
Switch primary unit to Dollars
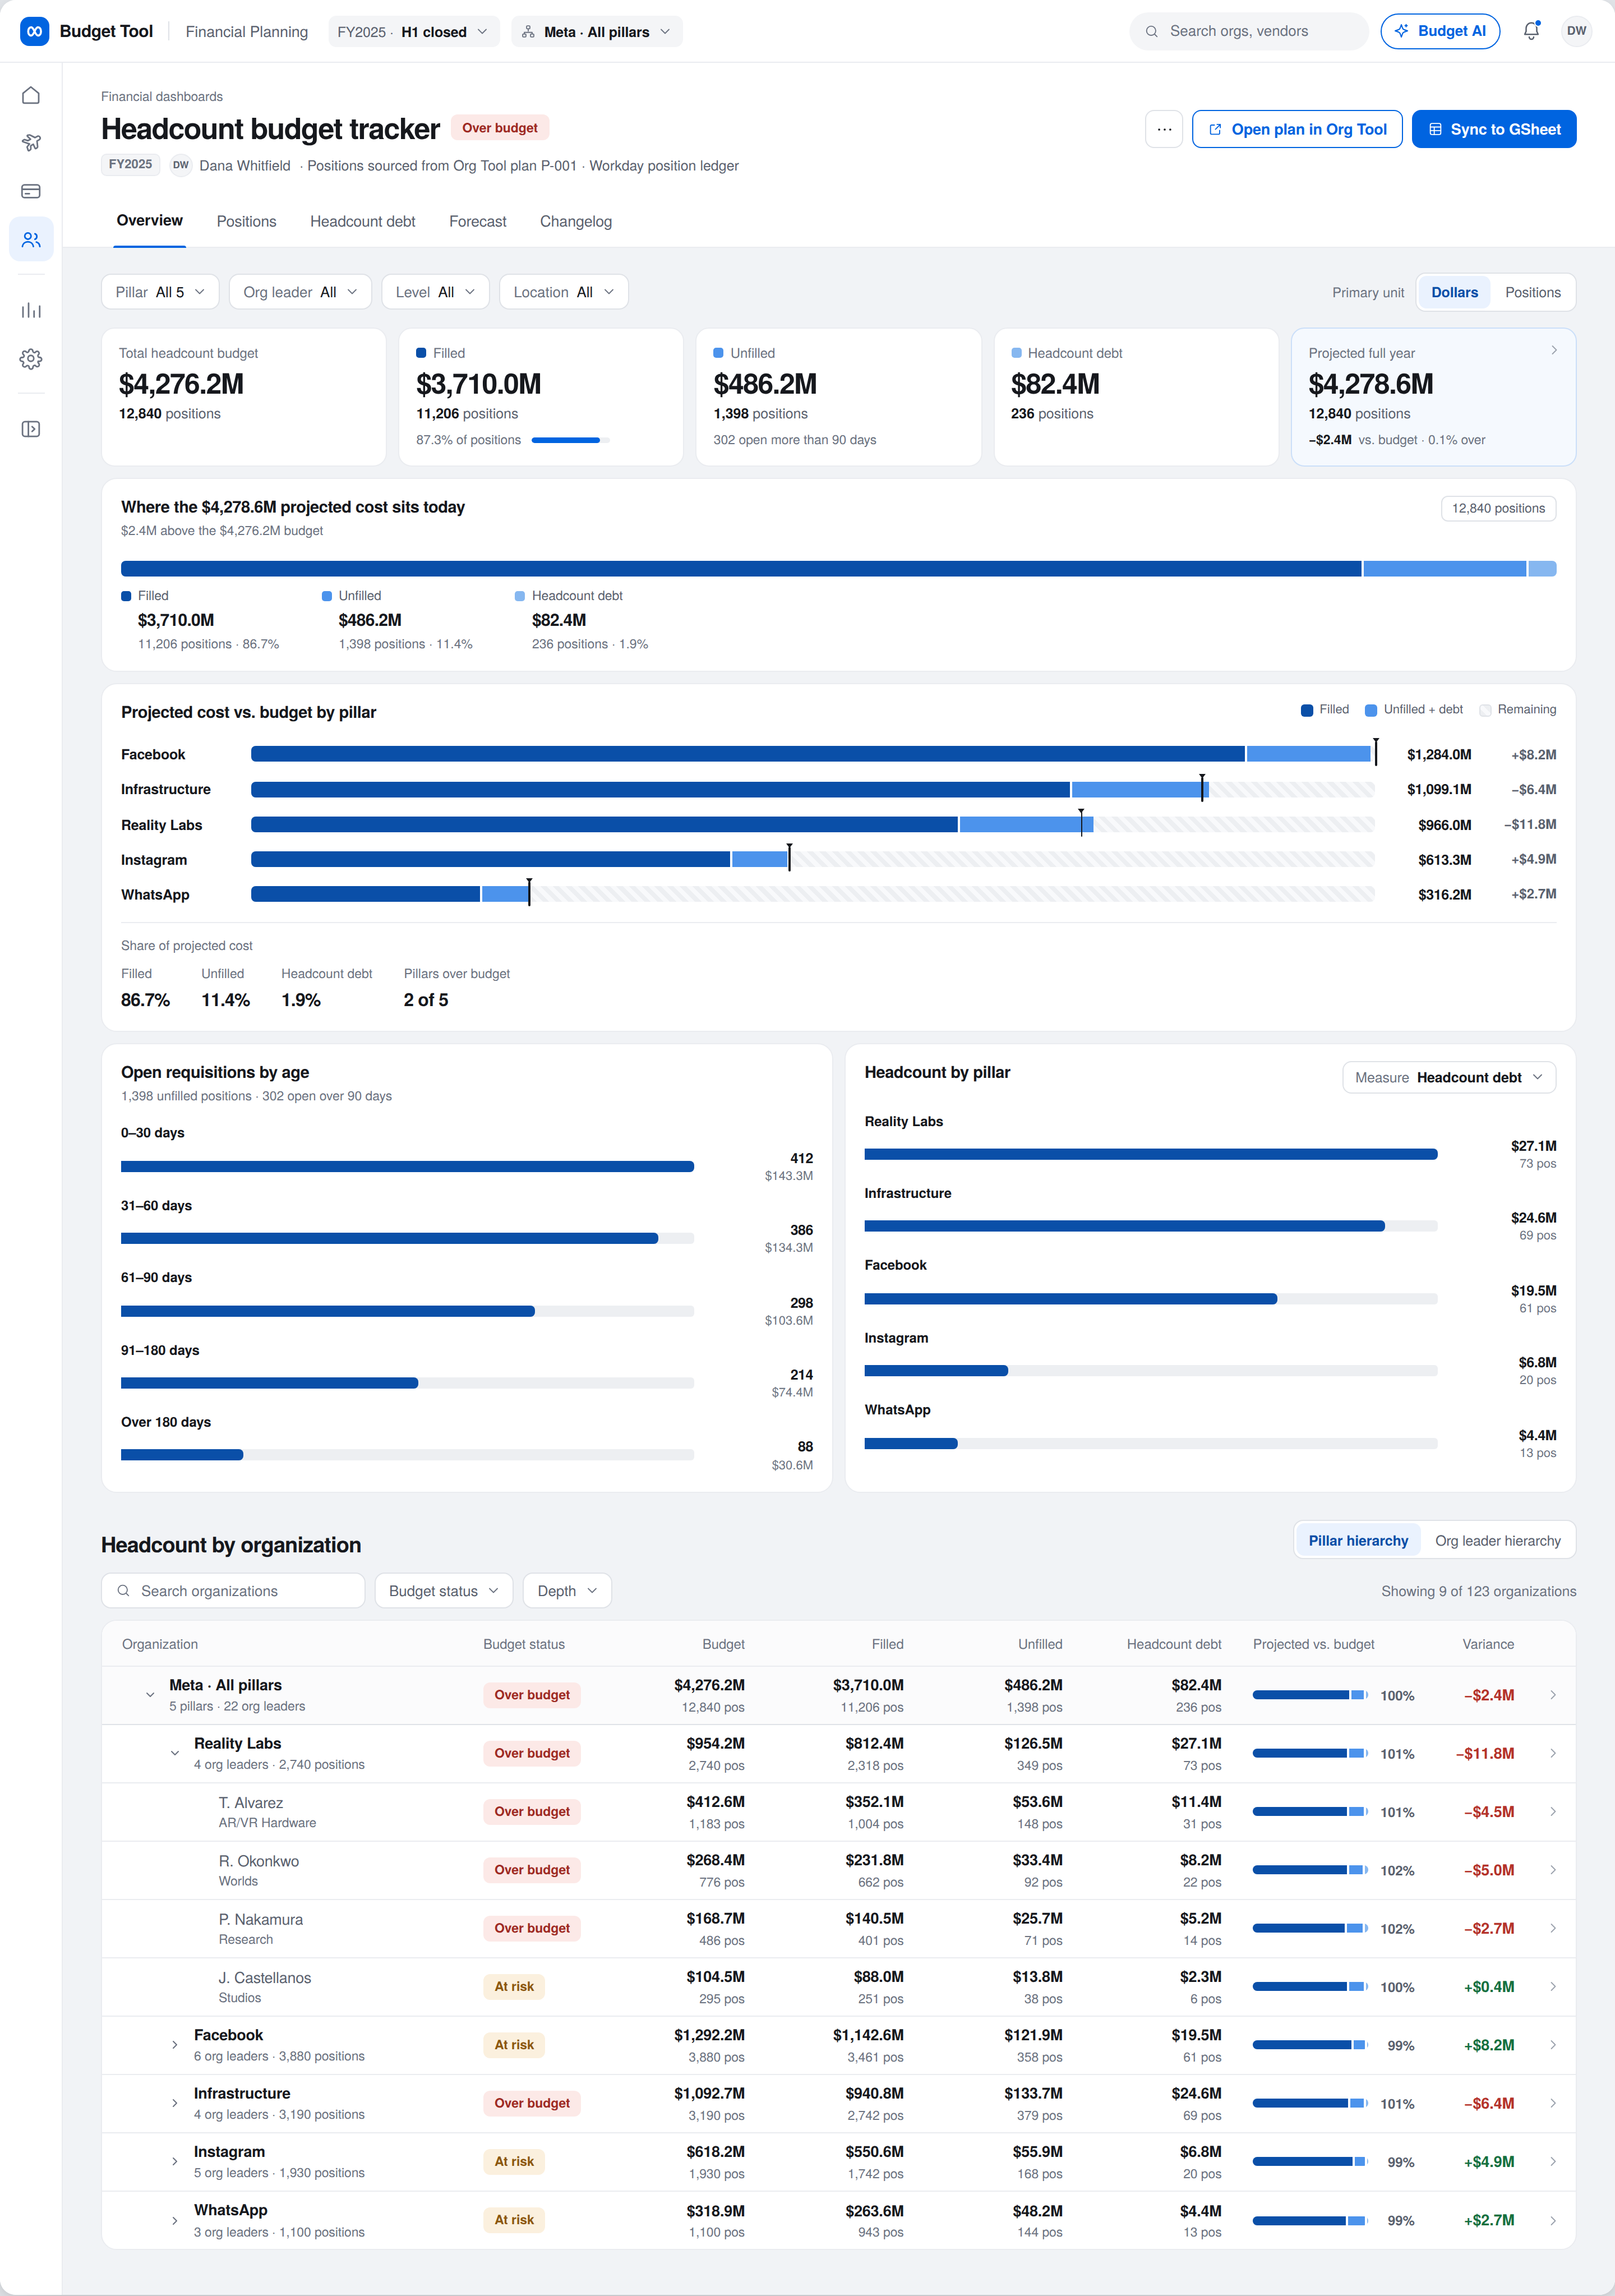1454,292
